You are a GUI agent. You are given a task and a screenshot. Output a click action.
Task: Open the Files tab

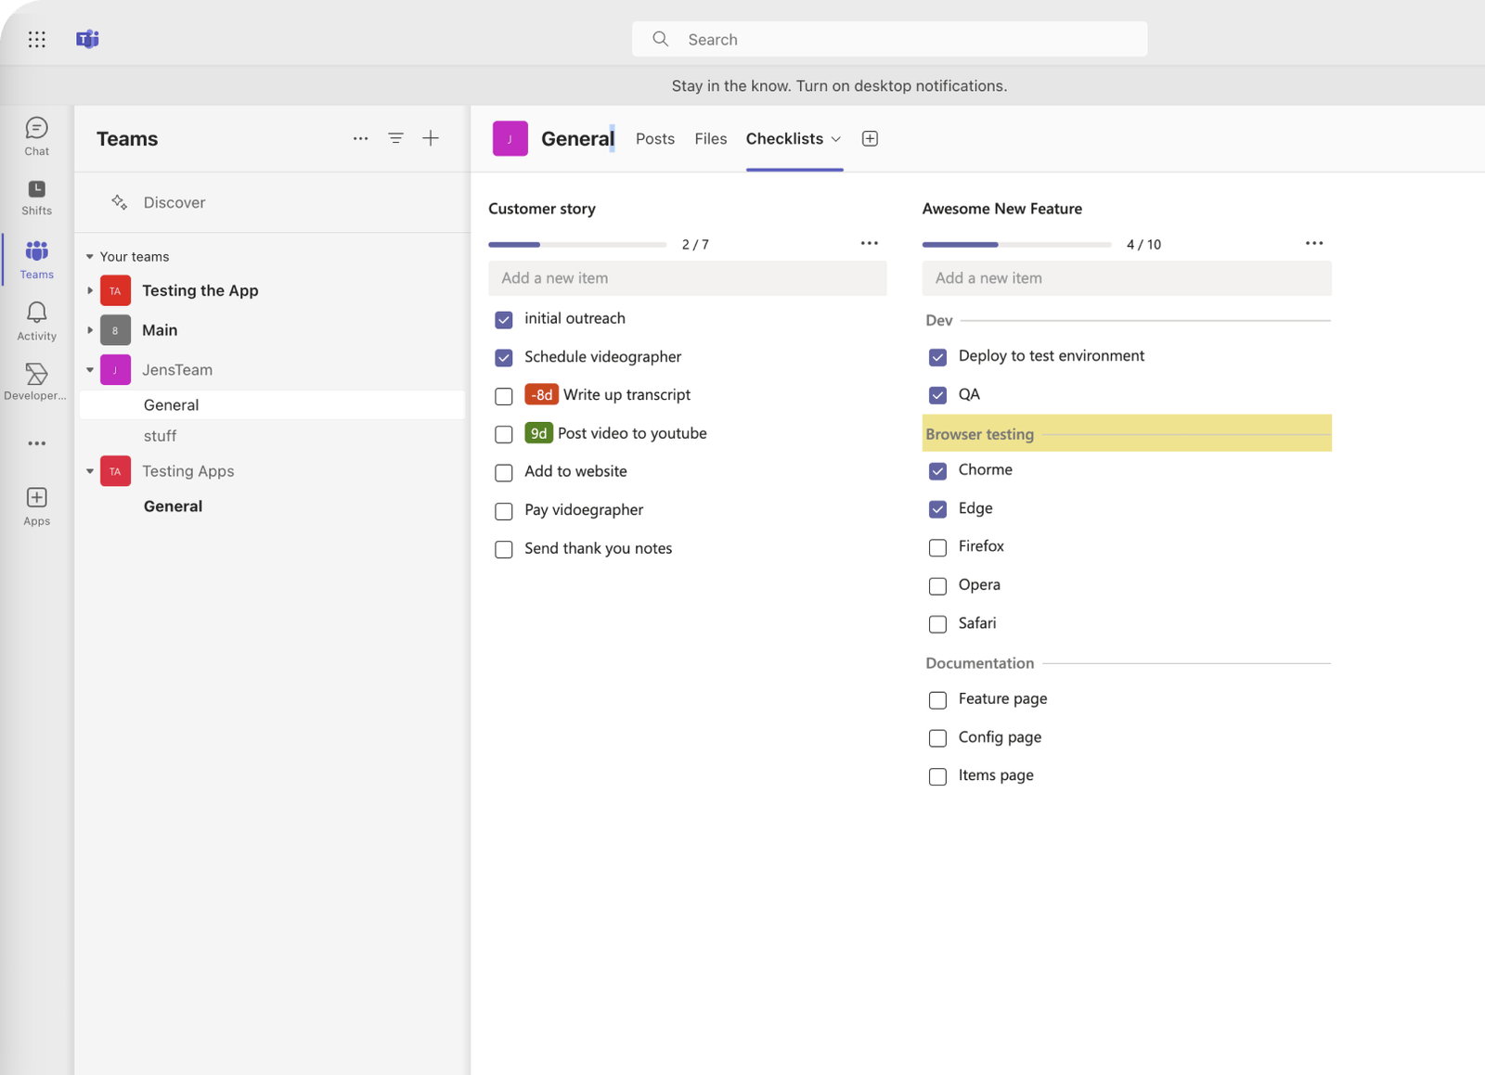coord(710,138)
